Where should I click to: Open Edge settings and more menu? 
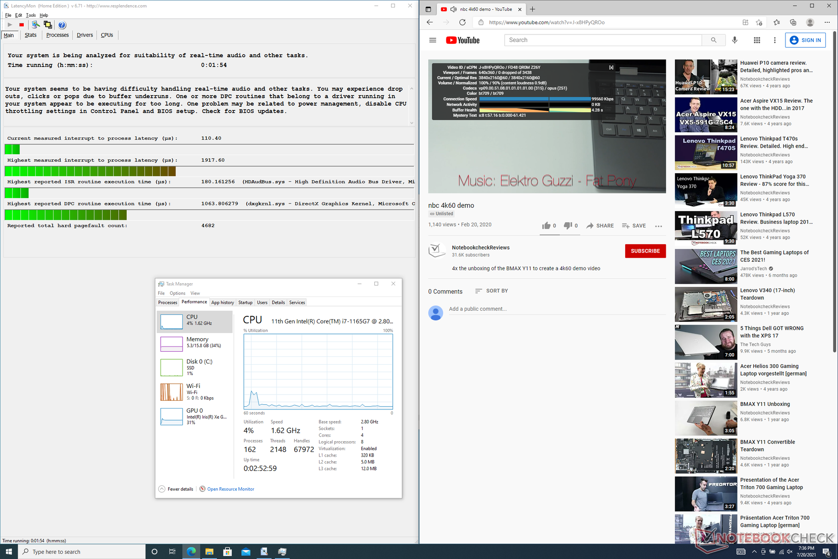(827, 22)
